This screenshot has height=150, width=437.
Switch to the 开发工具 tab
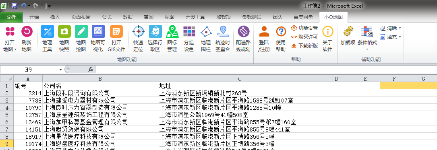pyautogui.click(x=195, y=17)
